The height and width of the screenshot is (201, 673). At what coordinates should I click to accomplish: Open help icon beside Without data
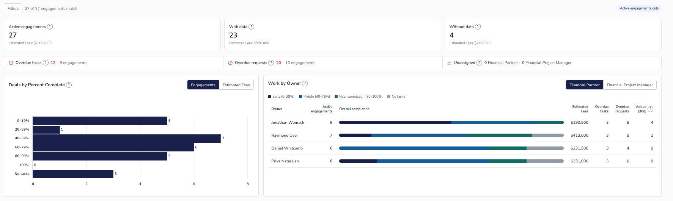[478, 27]
